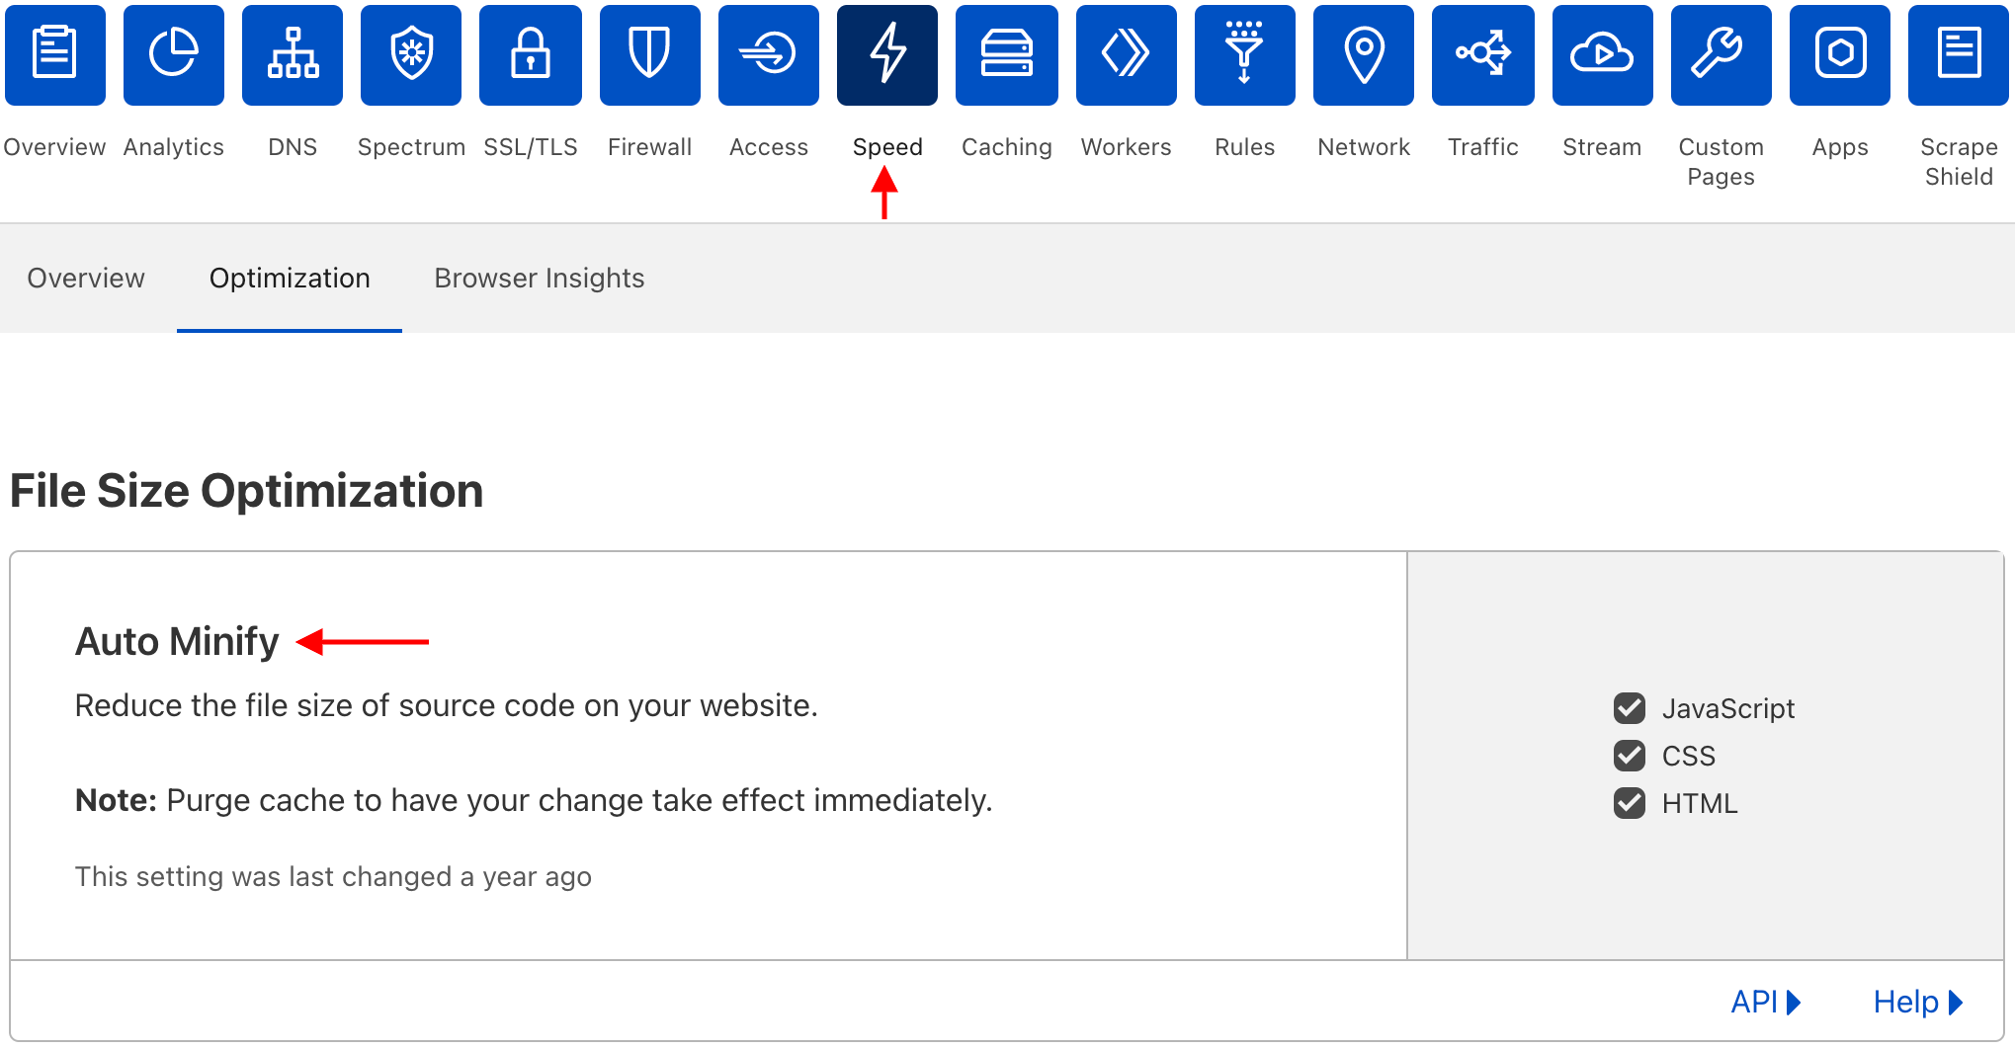
Task: Select the Stream cloud icon
Action: 1602,54
